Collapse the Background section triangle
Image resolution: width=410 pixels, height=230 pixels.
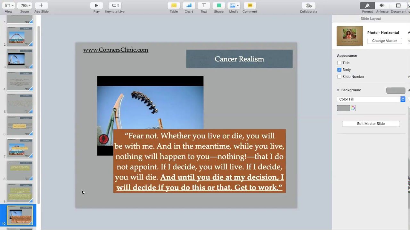338,90
